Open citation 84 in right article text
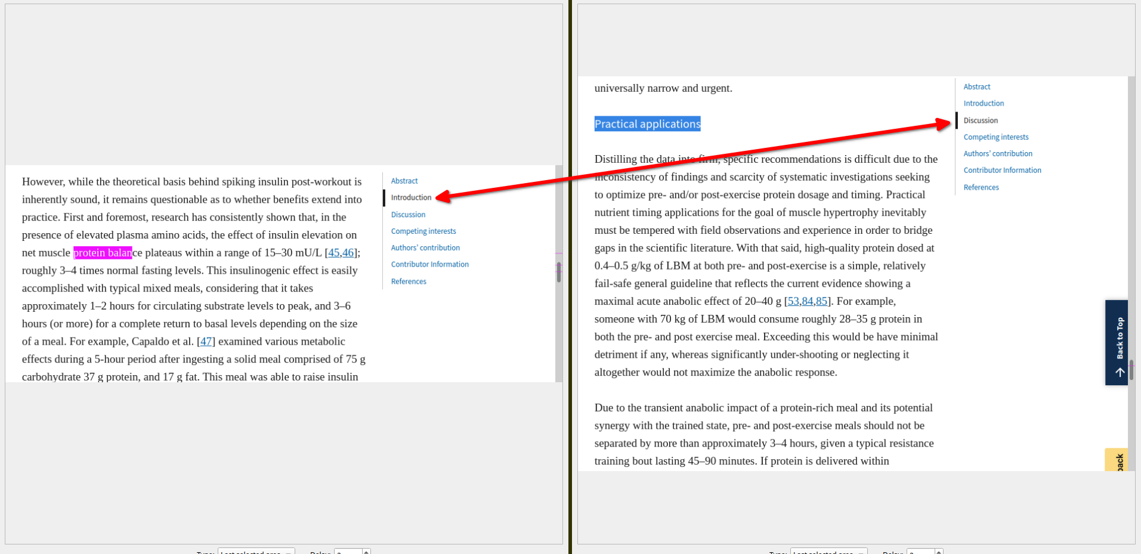The width and height of the screenshot is (1141, 554). 808,301
